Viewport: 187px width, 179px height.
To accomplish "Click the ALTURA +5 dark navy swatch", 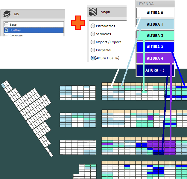I will 155,70.
